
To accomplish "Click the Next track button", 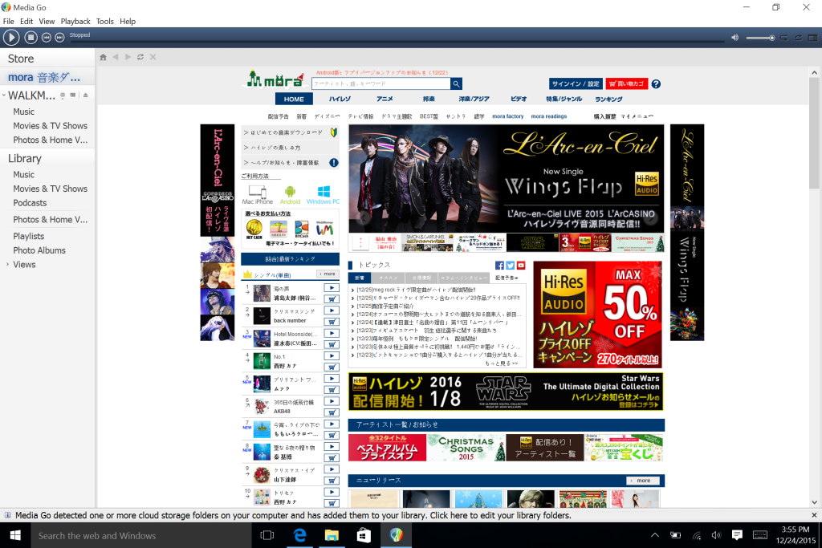I will (x=59, y=37).
